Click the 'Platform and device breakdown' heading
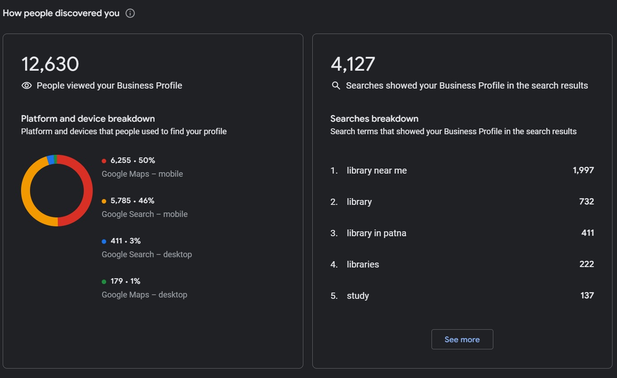The width and height of the screenshot is (617, 378). [x=88, y=119]
